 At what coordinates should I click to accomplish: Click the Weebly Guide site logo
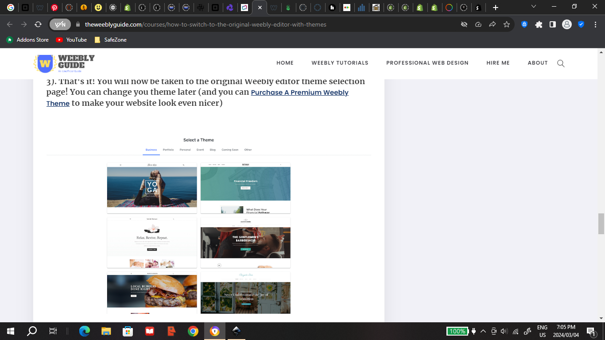tap(64, 63)
